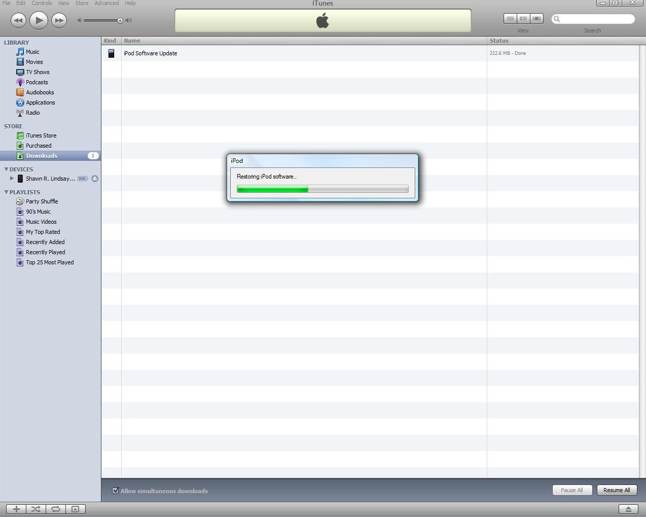Enable shuffle playback mode
Image resolution: width=646 pixels, height=517 pixels.
pos(35,509)
